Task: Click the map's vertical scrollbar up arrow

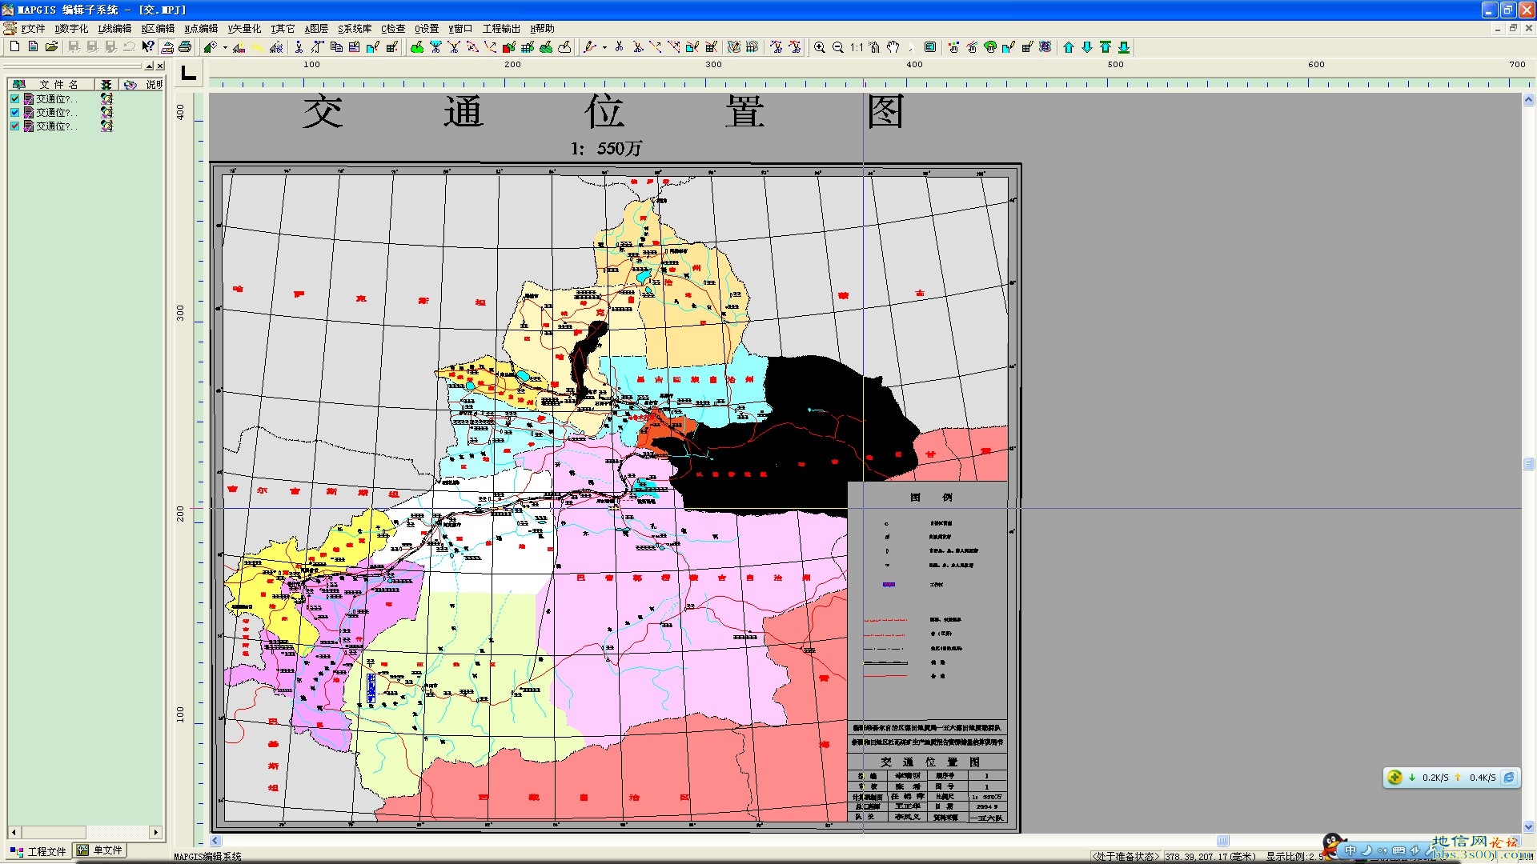Action: pyautogui.click(x=1529, y=100)
